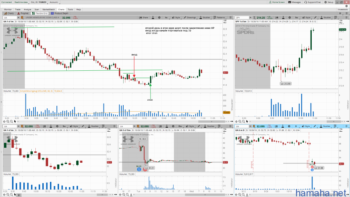Toggle price-axis scale icon in UA daily chart

coord(341,130)
